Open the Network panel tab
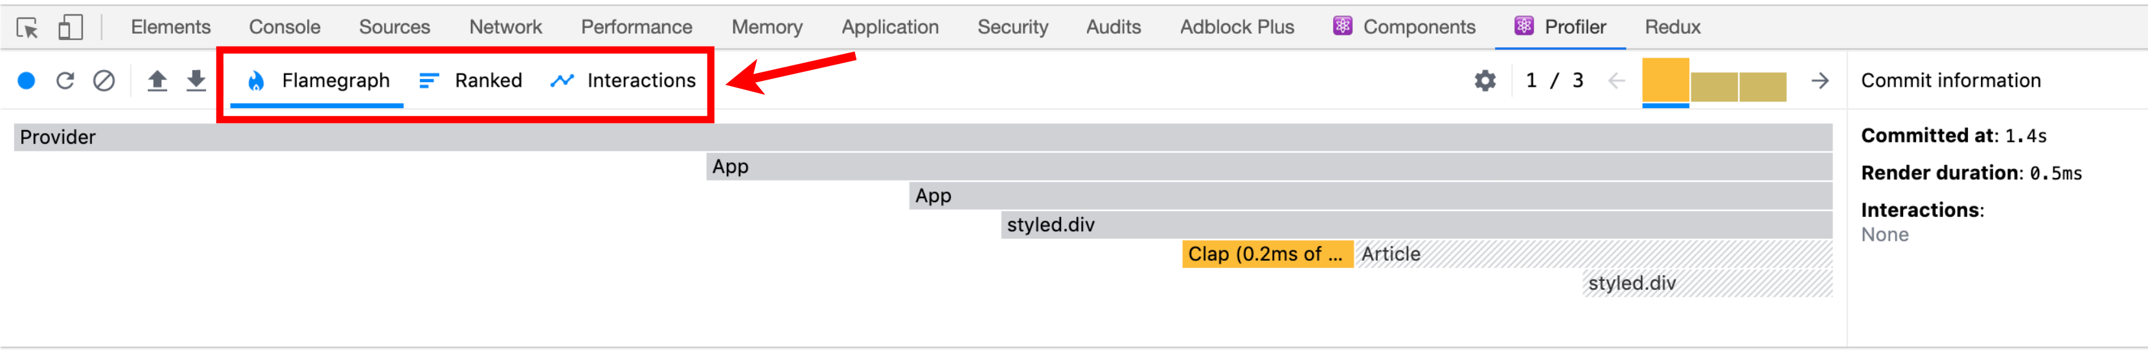2148x356 pixels. point(505,28)
